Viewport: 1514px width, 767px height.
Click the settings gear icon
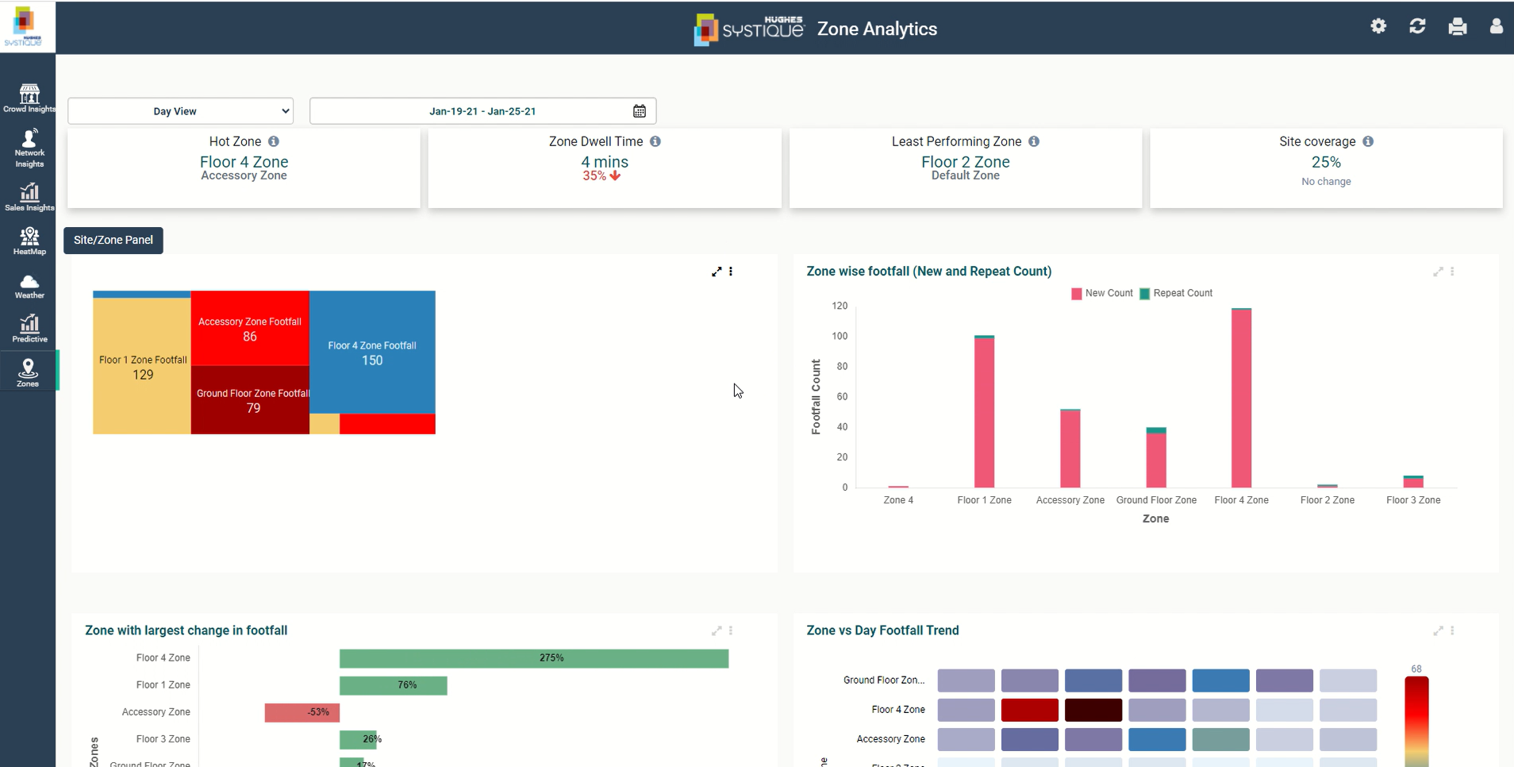(x=1378, y=26)
